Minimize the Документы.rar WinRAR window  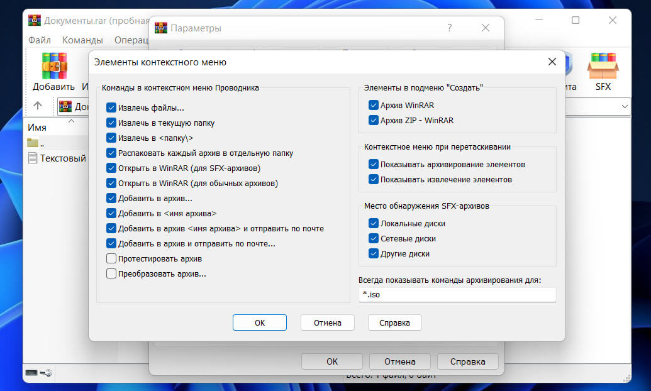coord(539,20)
